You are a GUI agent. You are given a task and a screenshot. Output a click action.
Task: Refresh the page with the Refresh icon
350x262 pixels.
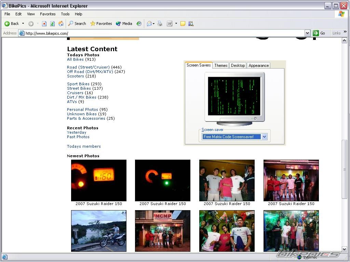52,24
